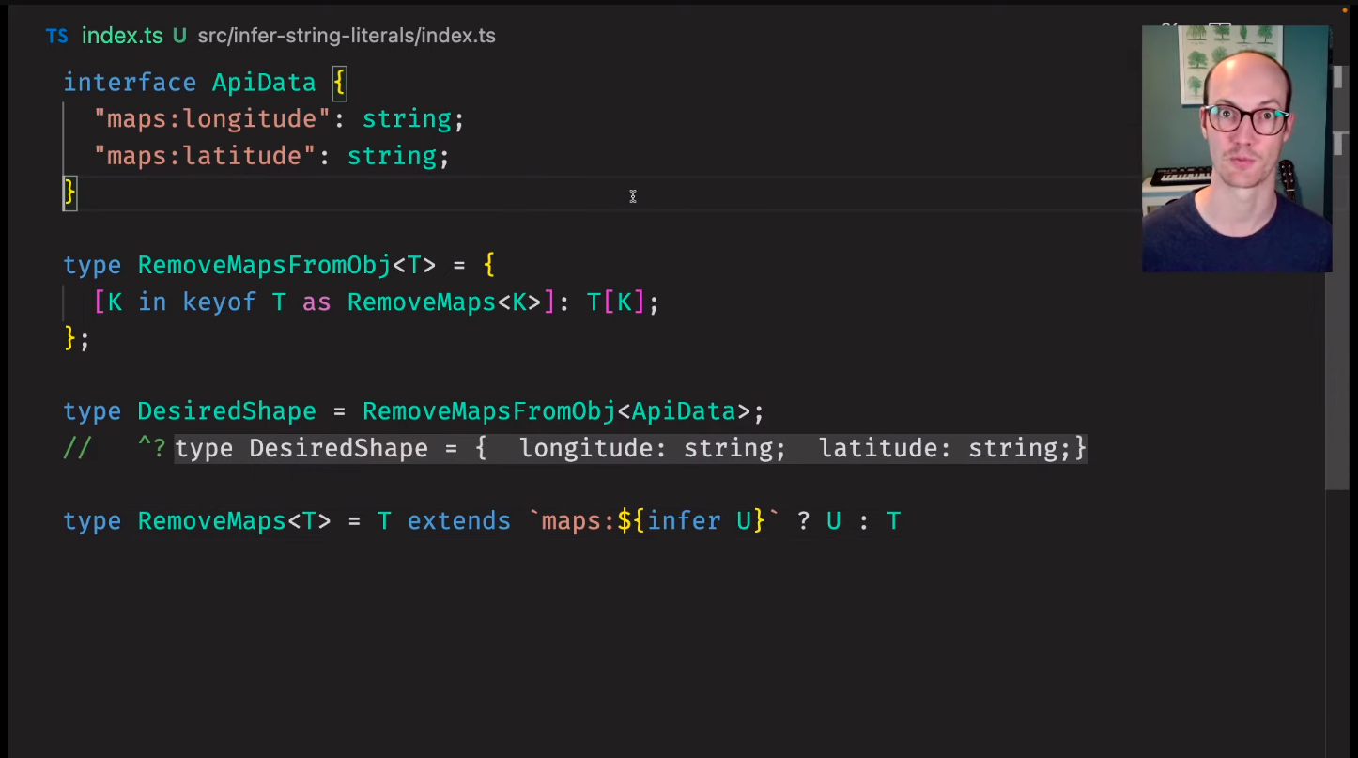This screenshot has height=758, width=1358.
Task: Click the closing brace of ApiData interface
Action: click(69, 193)
